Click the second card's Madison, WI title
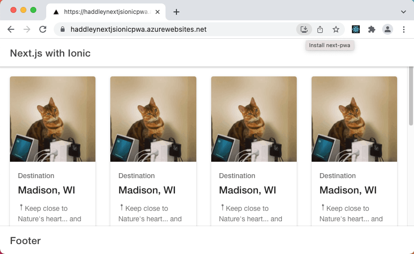 tap(147, 190)
